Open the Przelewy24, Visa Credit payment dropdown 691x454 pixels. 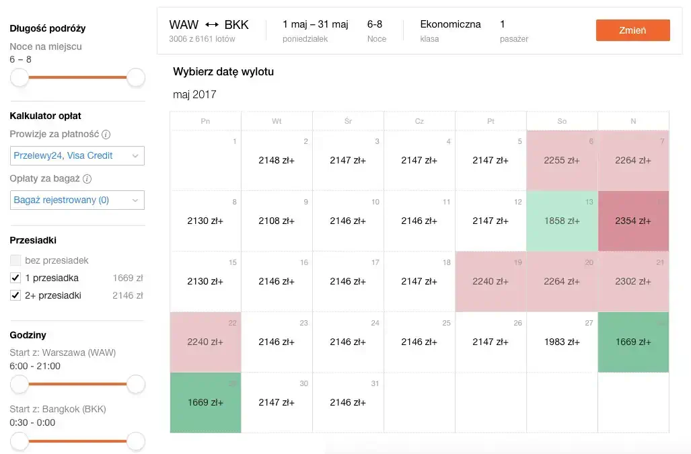click(x=77, y=156)
